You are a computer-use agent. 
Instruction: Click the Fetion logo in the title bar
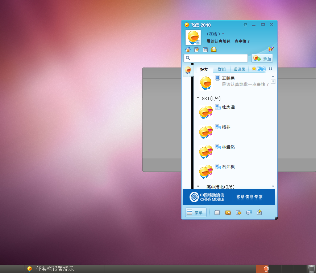[187, 25]
